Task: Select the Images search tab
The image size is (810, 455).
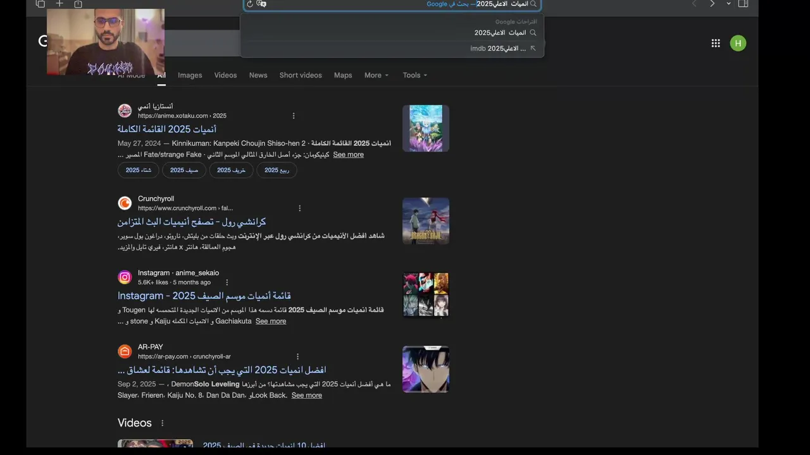Action: pyautogui.click(x=190, y=75)
